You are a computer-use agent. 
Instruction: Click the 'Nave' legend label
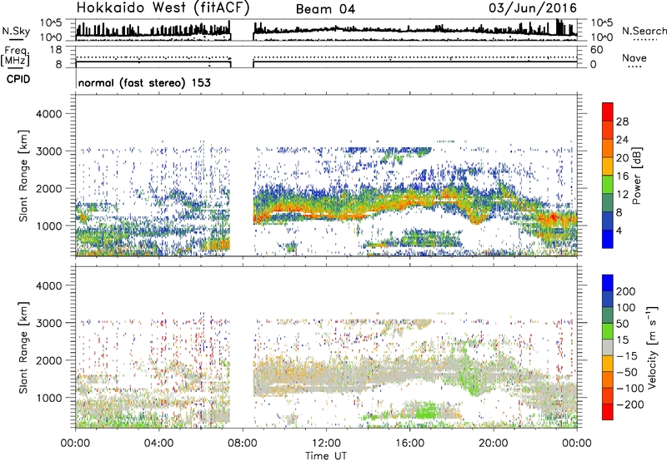634,57
